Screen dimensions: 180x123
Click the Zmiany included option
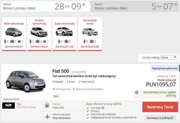pos(95,111)
